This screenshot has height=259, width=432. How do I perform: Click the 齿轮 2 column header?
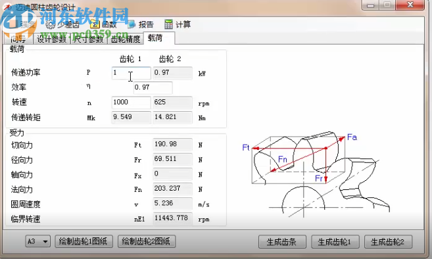170,59
